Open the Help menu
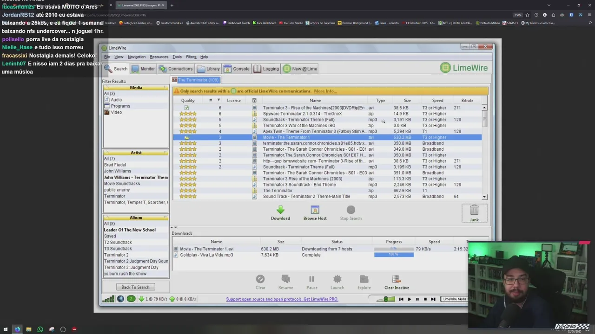Image resolution: width=595 pixels, height=334 pixels. click(x=204, y=57)
